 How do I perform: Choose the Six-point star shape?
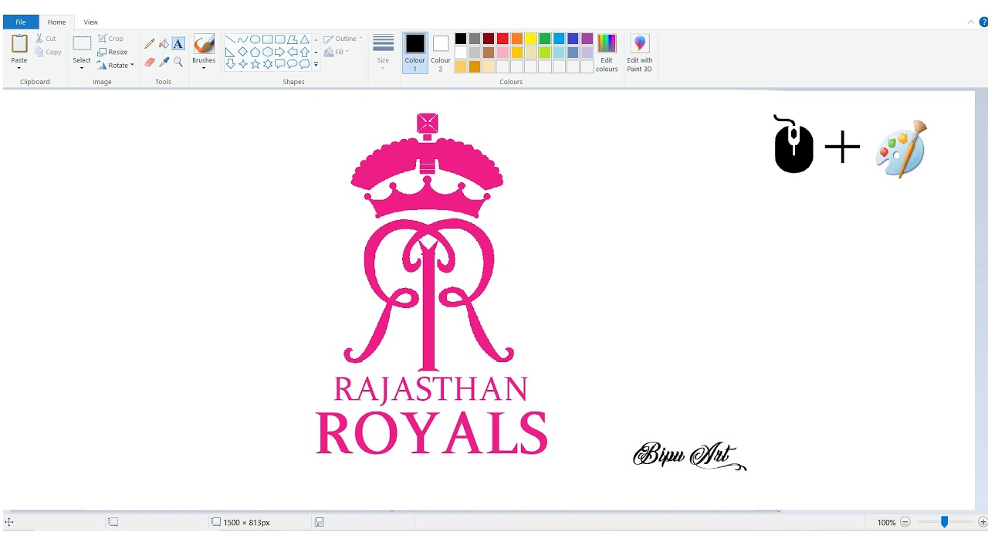[x=267, y=64]
